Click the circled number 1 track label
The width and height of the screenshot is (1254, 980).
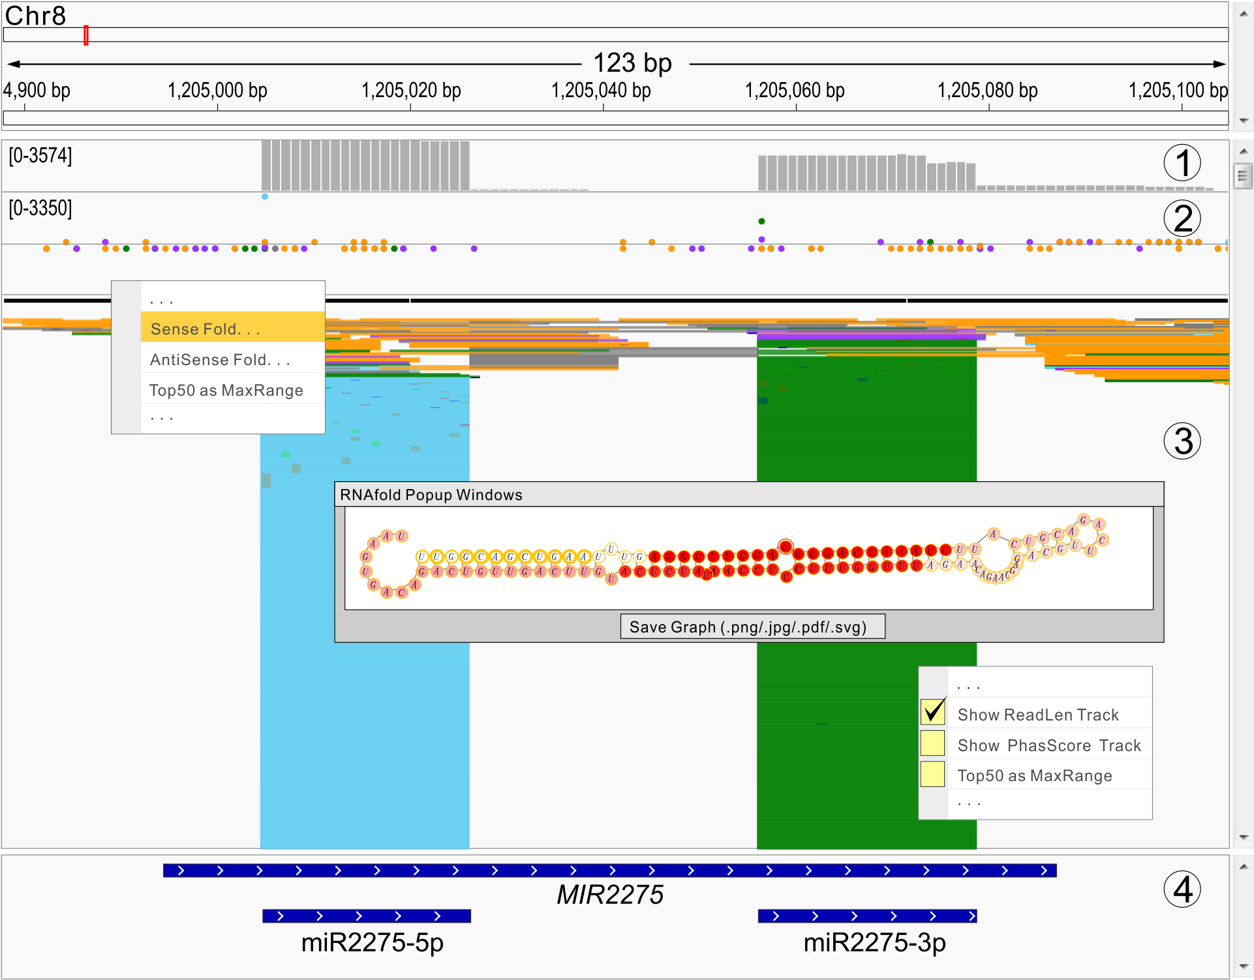pos(1182,163)
